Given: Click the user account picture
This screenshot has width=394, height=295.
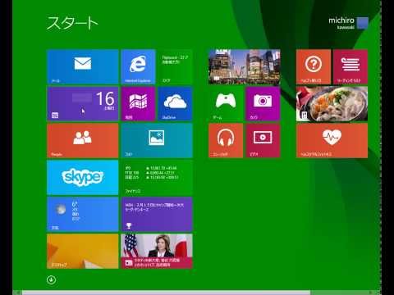Looking at the screenshot, I should [x=363, y=23].
